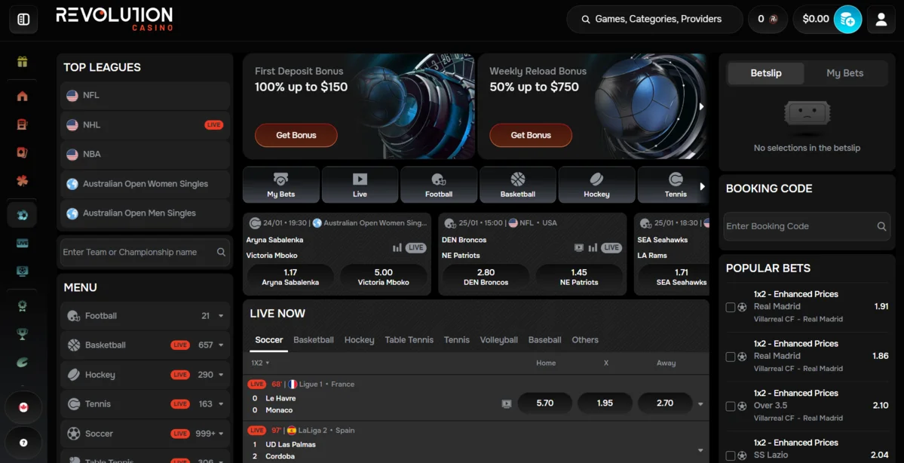Viewport: 904px width, 463px height.
Task: Expand the Football menu item arrow
Action: pyautogui.click(x=221, y=316)
